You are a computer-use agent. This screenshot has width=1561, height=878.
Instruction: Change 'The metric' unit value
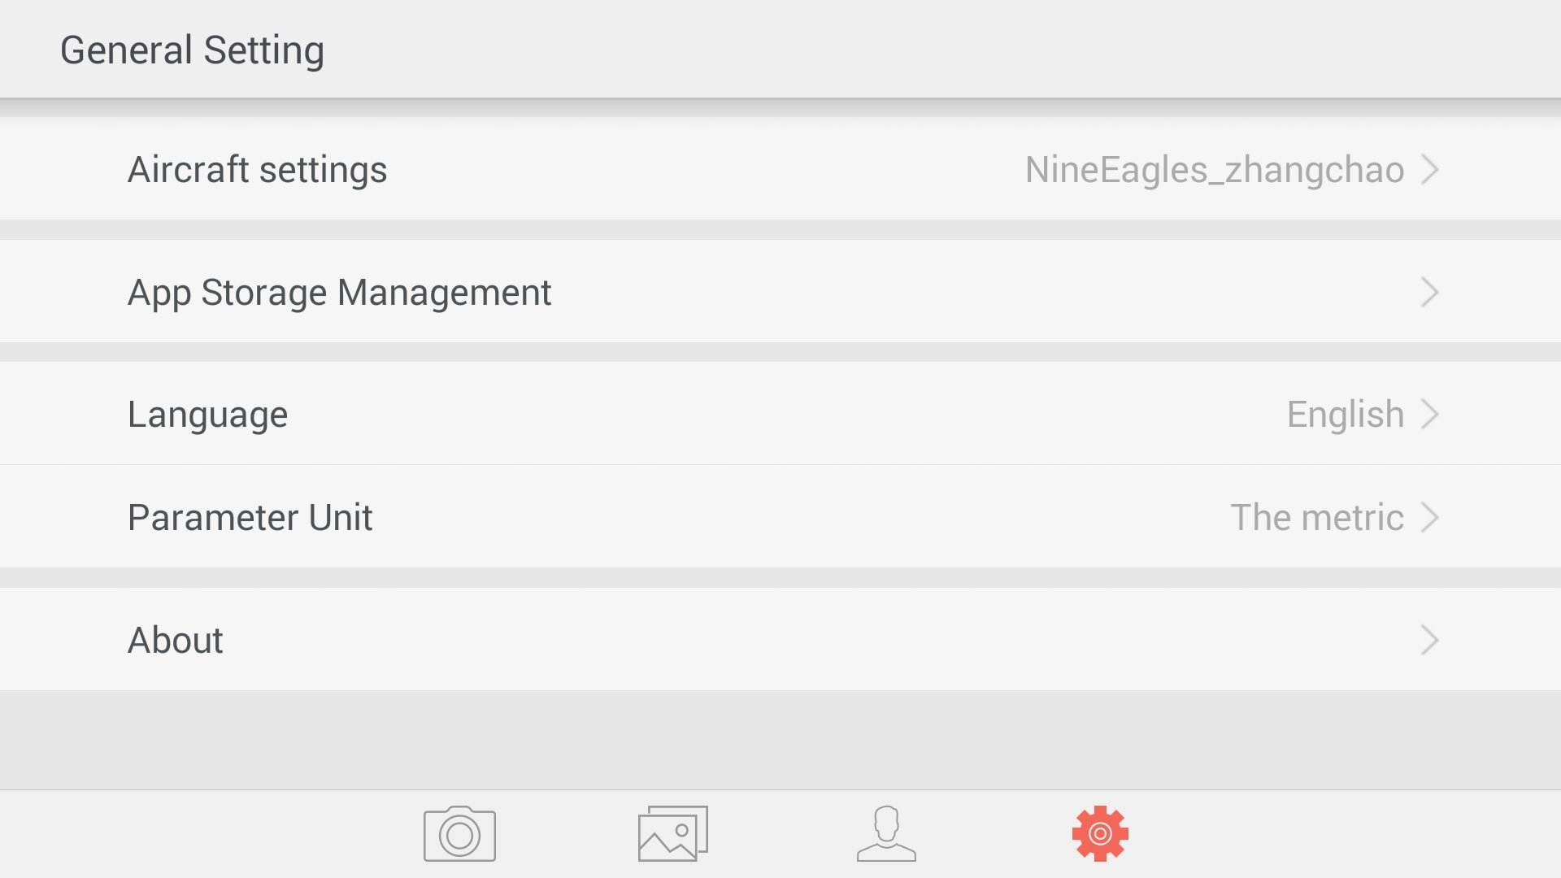point(1317,517)
